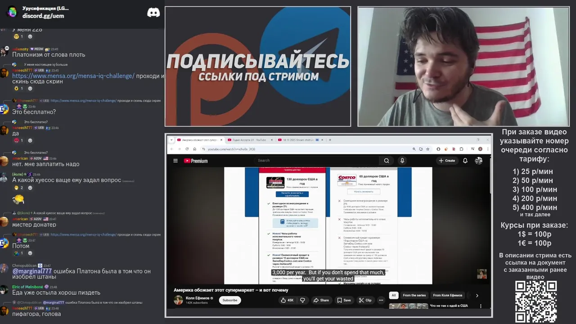The image size is (576, 324).
Task: Open channel name Коля Ефимов
Action: (x=198, y=298)
